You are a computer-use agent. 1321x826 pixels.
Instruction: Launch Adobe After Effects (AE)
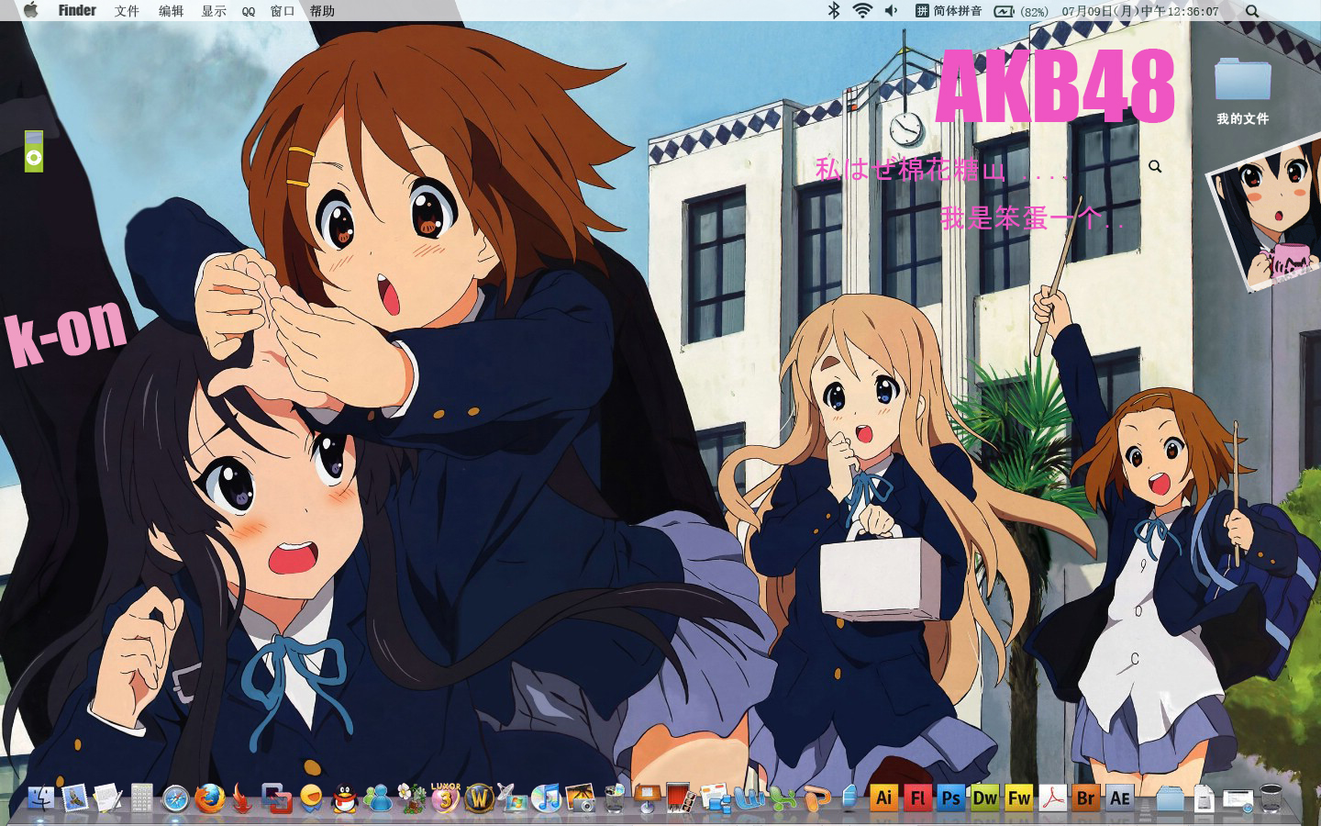pos(1120,798)
